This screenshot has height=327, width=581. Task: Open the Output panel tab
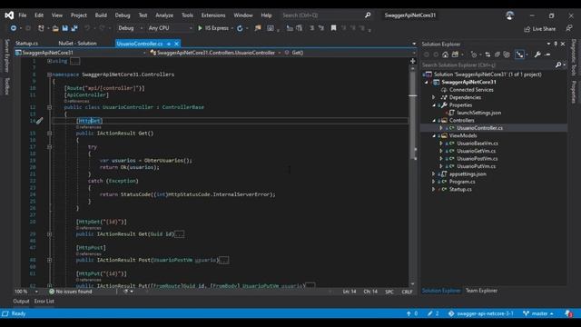pos(21,302)
